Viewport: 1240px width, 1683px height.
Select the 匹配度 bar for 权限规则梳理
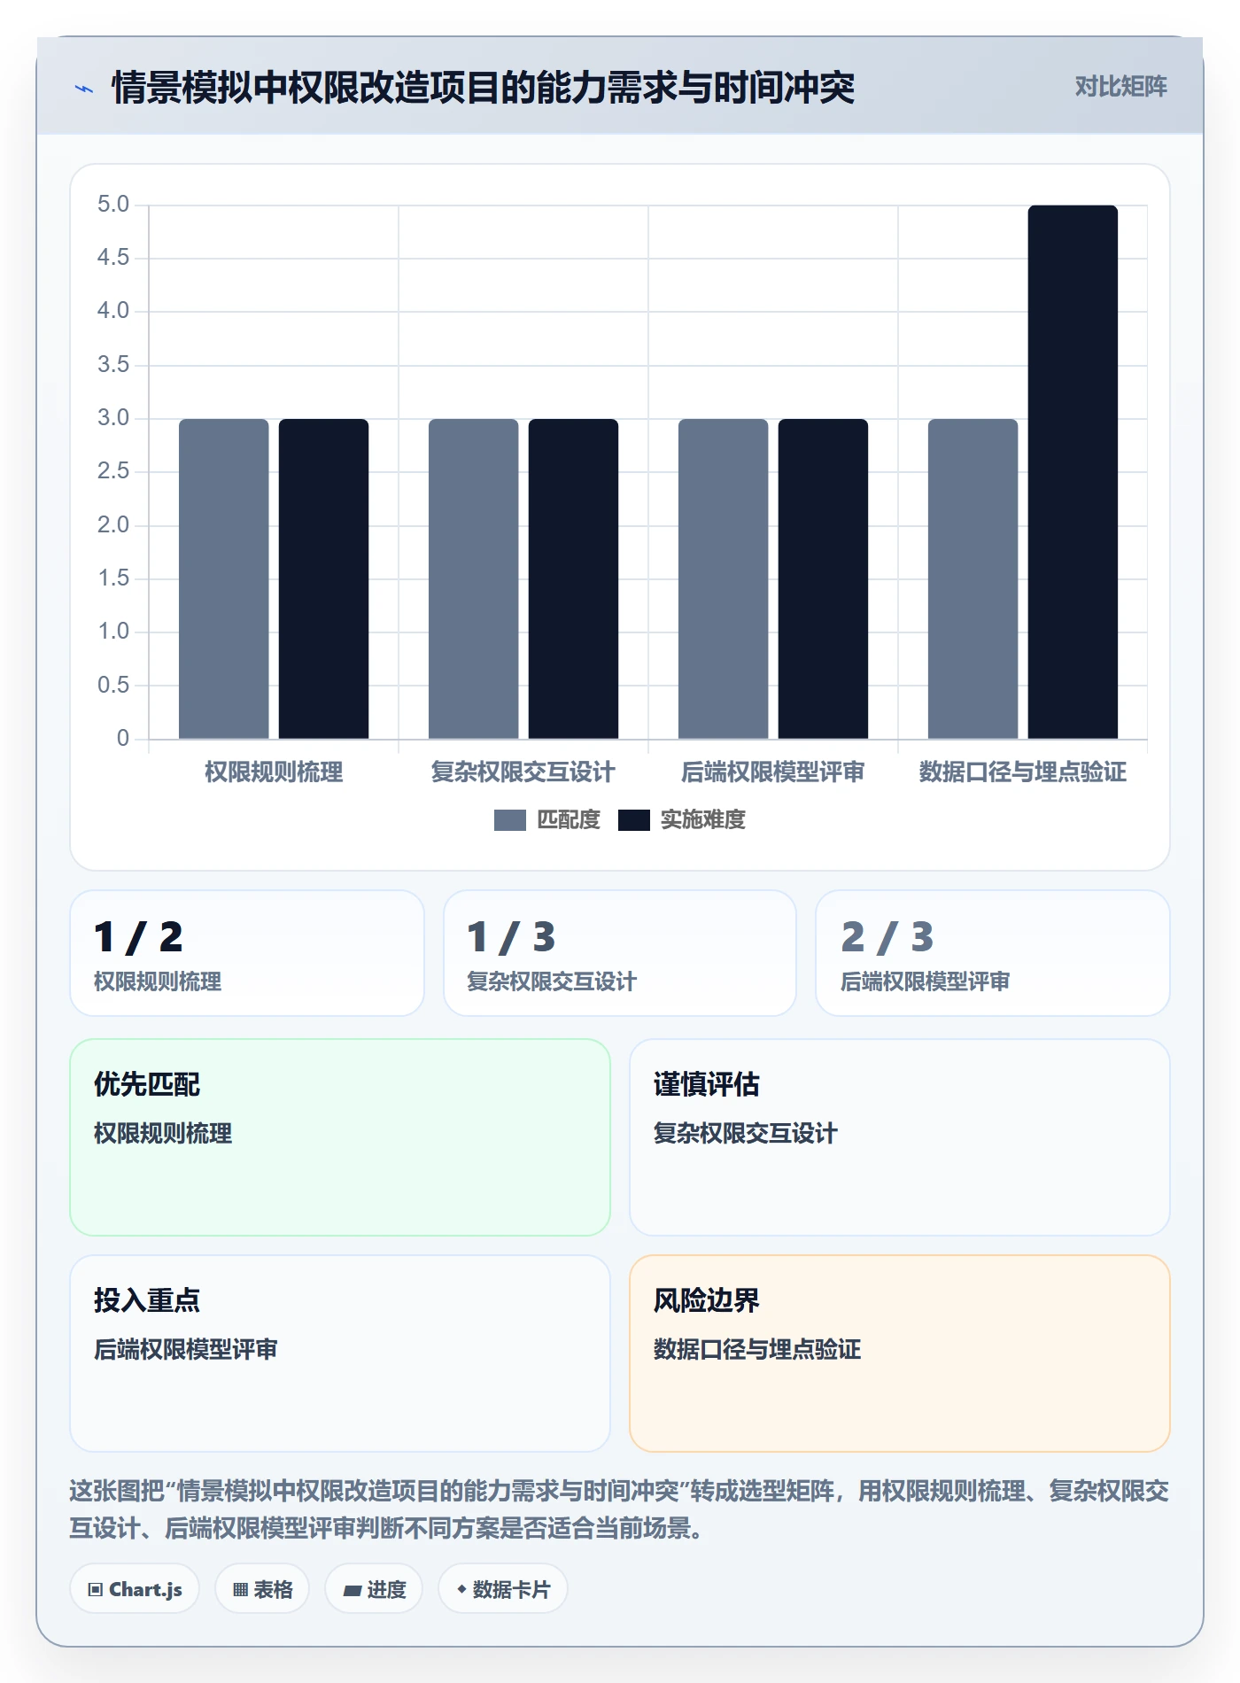pos(223,578)
